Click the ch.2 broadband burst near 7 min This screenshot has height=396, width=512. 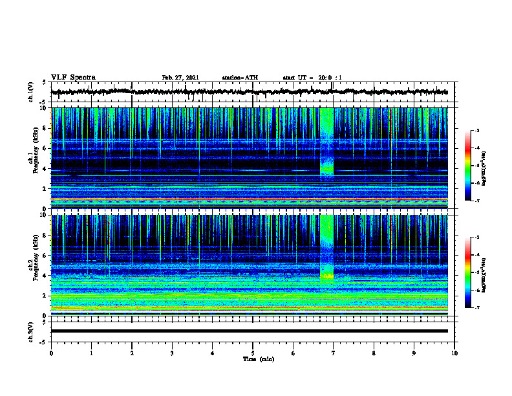[327, 248]
